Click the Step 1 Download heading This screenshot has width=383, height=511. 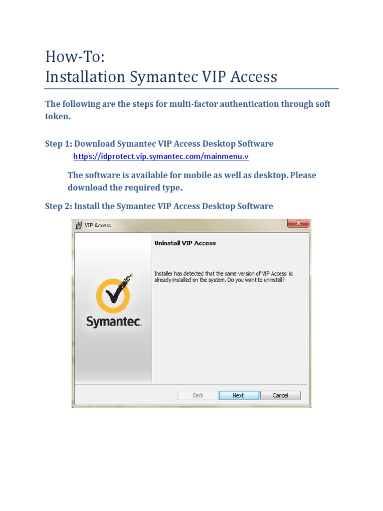[159, 144]
